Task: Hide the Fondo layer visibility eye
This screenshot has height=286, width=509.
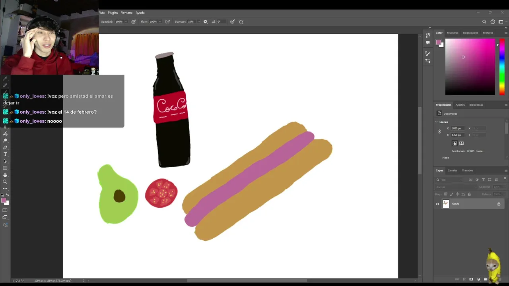Action: [437, 204]
